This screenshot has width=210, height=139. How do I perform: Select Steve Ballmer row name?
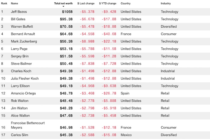pyautogui.click(x=21, y=64)
